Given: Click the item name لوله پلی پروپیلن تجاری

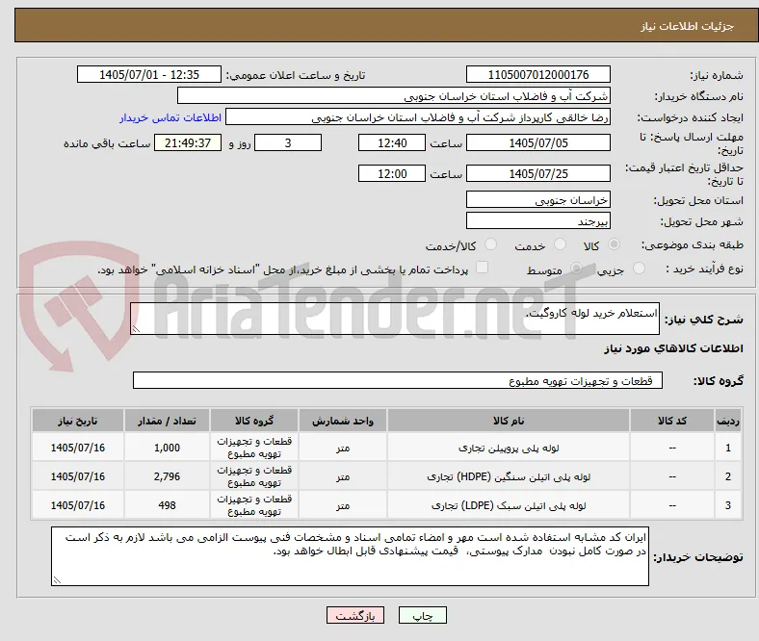Looking at the screenshot, I should pyautogui.click(x=509, y=448).
